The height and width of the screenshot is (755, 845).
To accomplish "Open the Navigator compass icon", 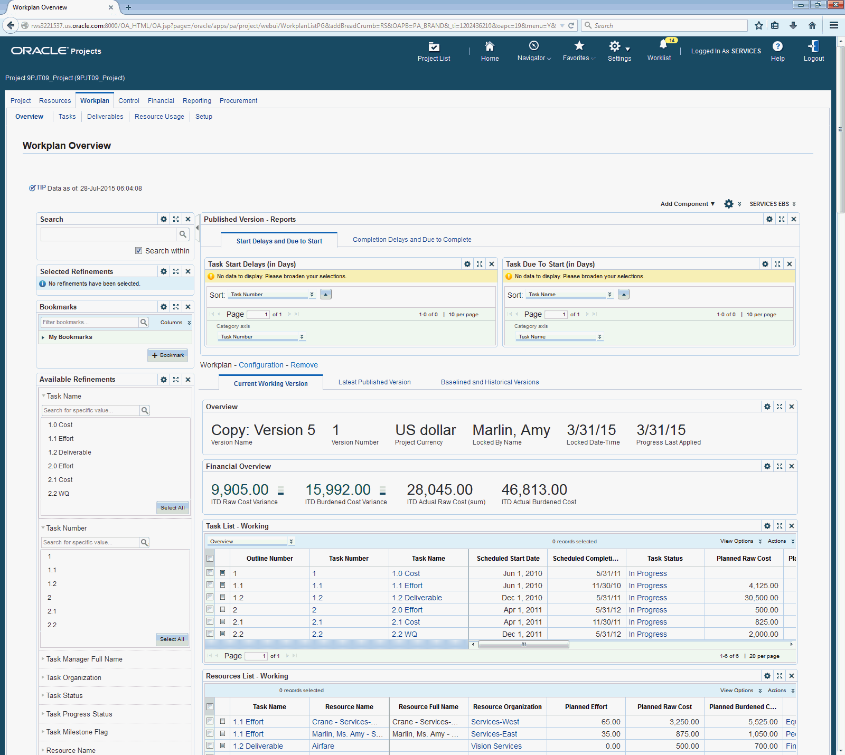I will click(534, 45).
